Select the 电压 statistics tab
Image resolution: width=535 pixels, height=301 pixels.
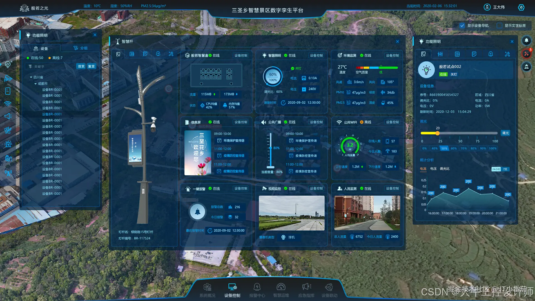point(433,169)
